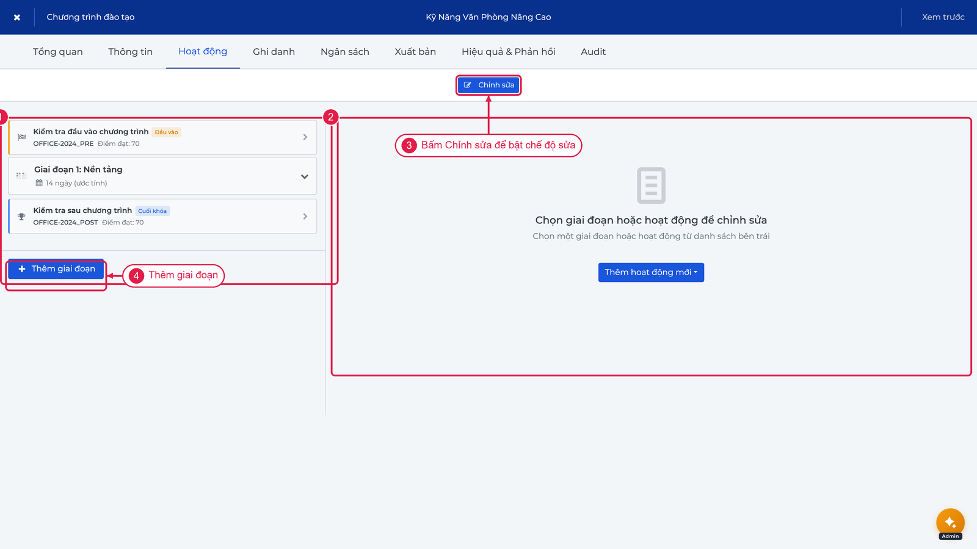Select the Hoạt động tab

(203, 52)
